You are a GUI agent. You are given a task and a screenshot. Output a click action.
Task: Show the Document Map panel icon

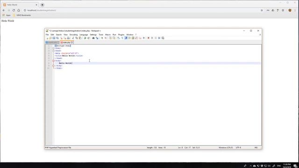(x=133, y=38)
